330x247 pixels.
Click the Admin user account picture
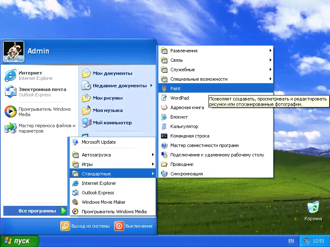pos(14,51)
